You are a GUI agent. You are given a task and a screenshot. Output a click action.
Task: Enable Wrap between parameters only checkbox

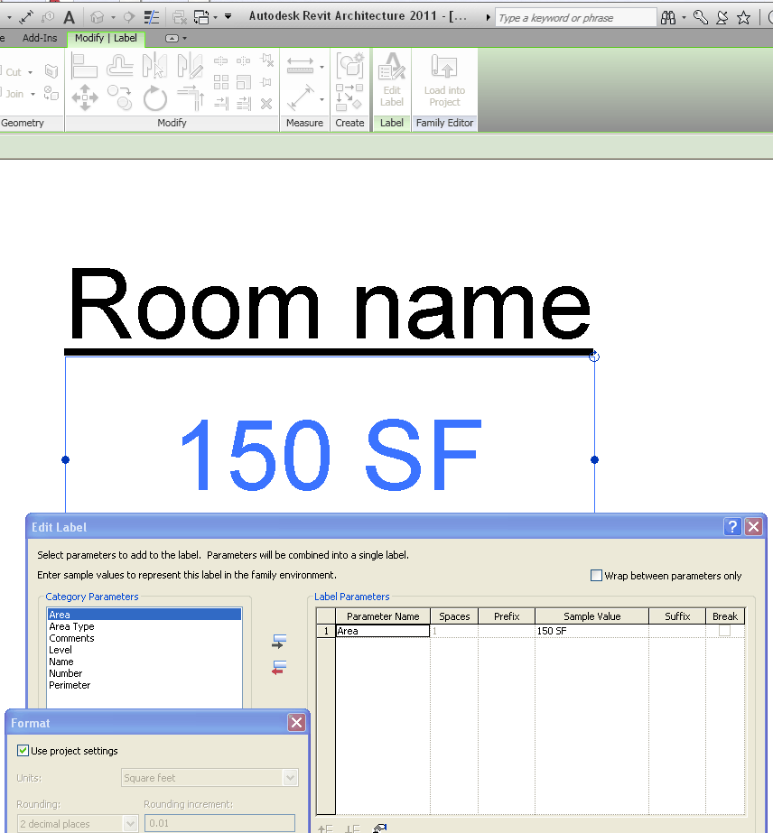tap(597, 576)
